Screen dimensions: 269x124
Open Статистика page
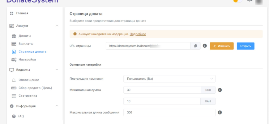28,96
